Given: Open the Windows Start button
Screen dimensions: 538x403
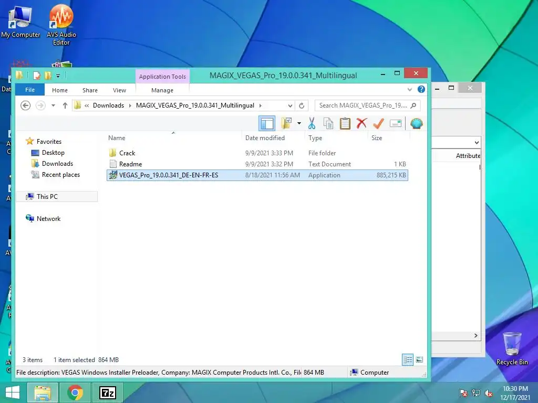Looking at the screenshot, I should coord(13,393).
